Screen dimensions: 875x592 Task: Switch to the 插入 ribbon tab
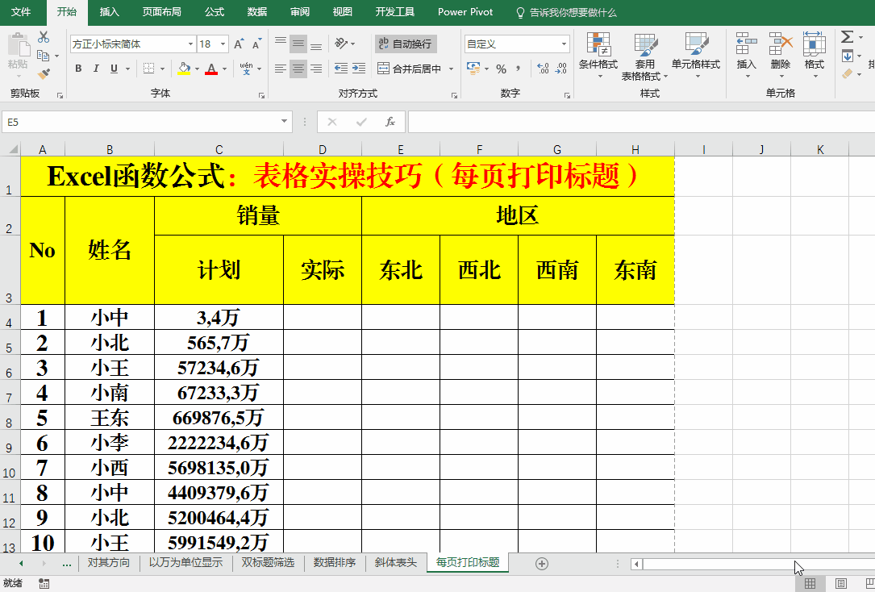pos(109,11)
